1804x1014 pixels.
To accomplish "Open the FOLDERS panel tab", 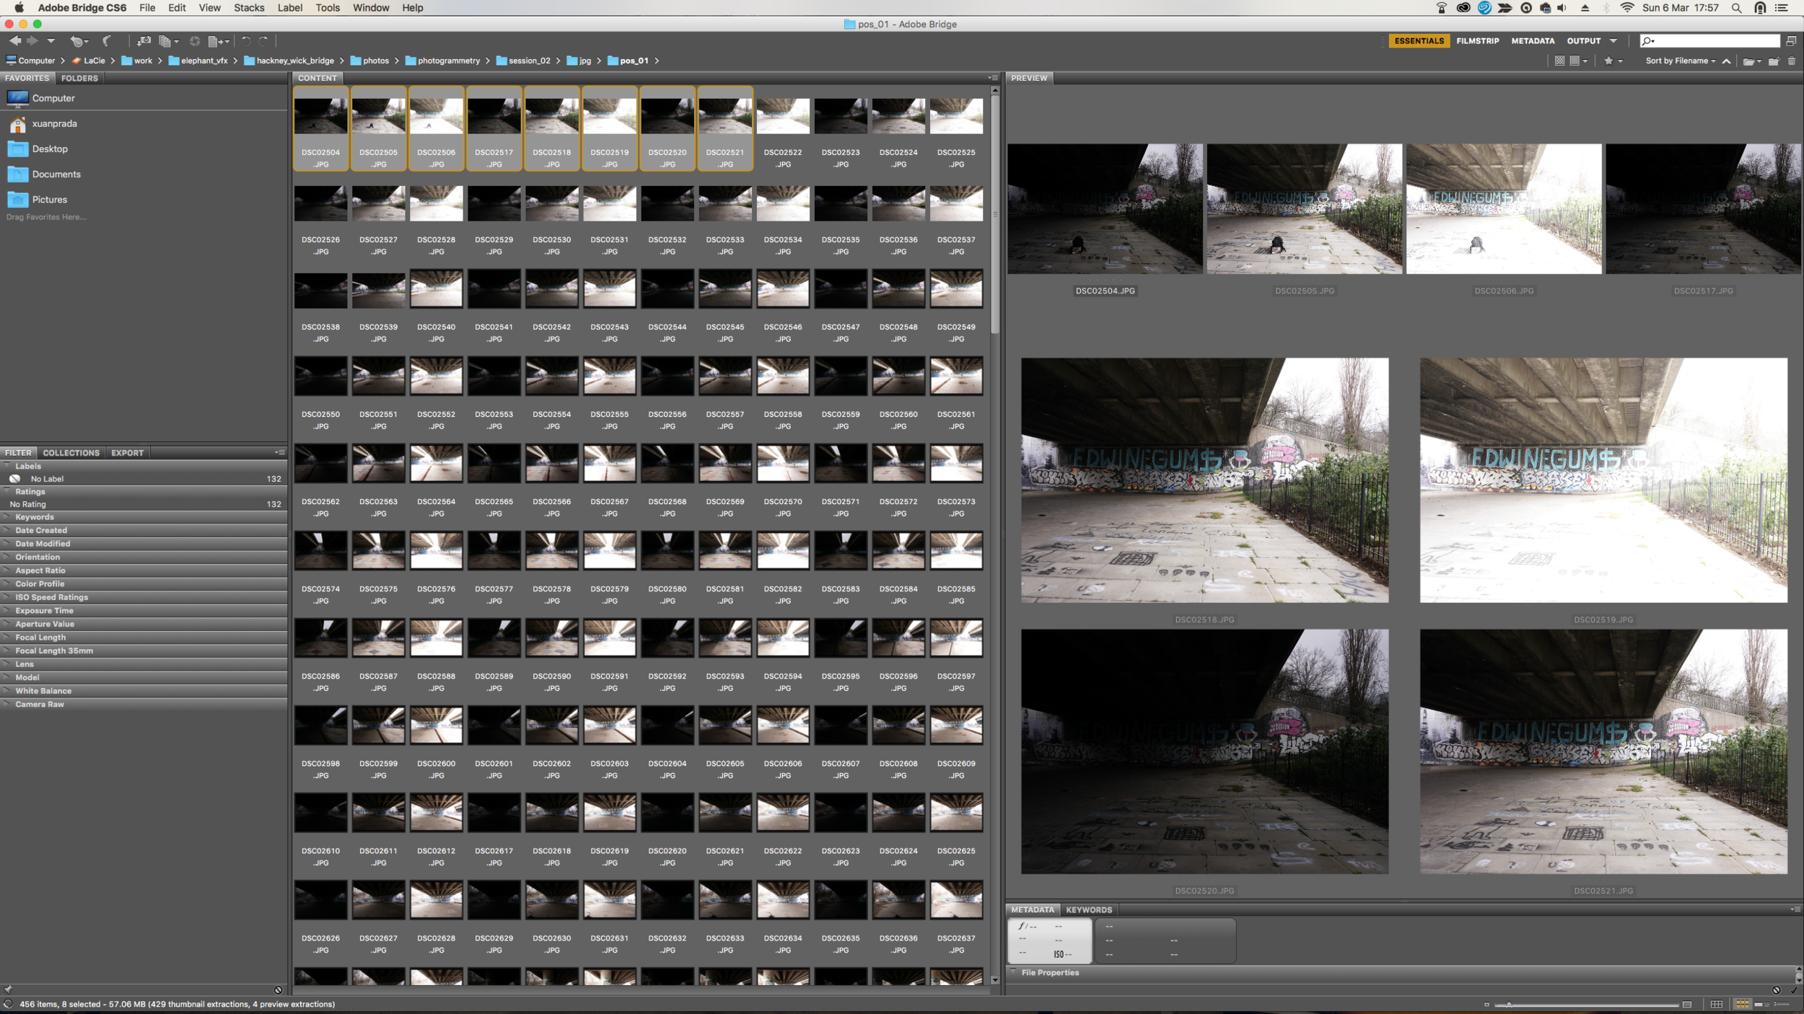I will coord(79,78).
